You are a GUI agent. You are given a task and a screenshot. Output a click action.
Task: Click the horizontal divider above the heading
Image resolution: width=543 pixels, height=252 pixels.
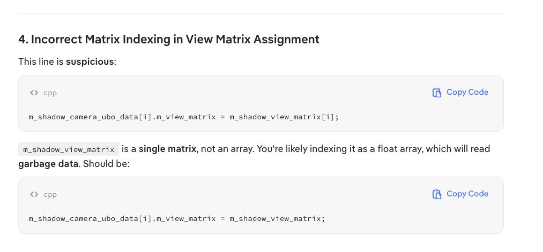[x=261, y=13]
